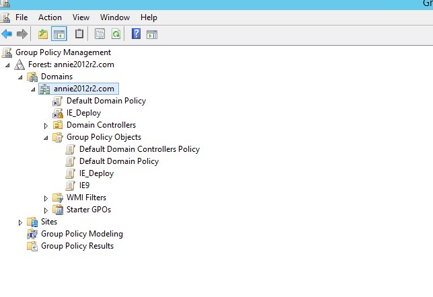
Task: Expand the Domain Controllers node
Action: [46, 126]
